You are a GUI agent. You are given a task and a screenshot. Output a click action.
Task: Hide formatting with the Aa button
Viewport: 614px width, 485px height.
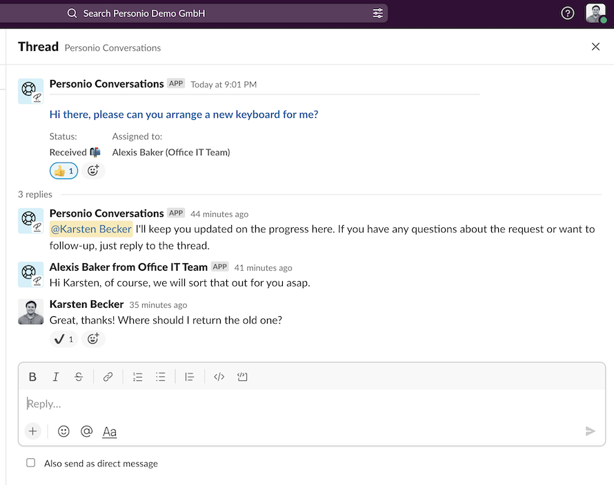109,432
